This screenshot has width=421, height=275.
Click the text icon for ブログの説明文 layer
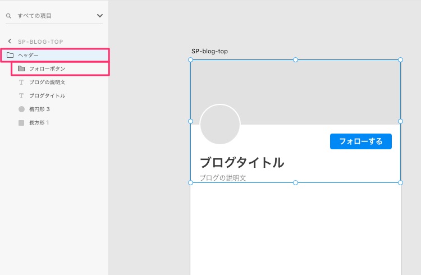21,82
